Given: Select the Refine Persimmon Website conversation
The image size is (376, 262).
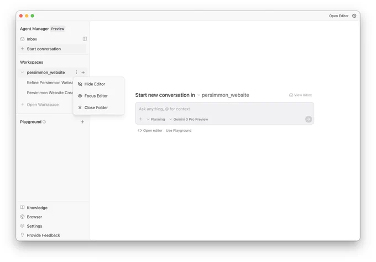Looking at the screenshot, I should coord(50,83).
